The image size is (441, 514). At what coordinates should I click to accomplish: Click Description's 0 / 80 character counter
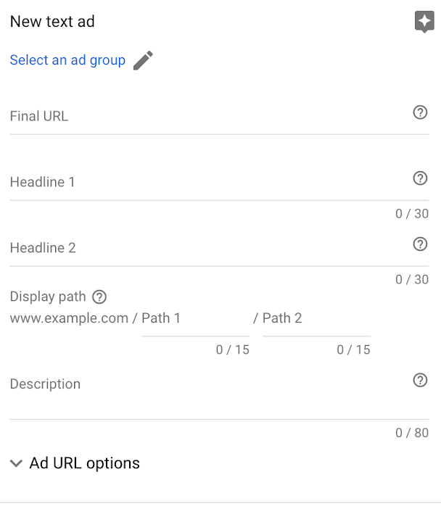pyautogui.click(x=412, y=433)
